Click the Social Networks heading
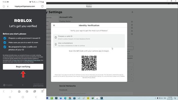The height and width of the screenshot is (100, 178). [x=67, y=86]
